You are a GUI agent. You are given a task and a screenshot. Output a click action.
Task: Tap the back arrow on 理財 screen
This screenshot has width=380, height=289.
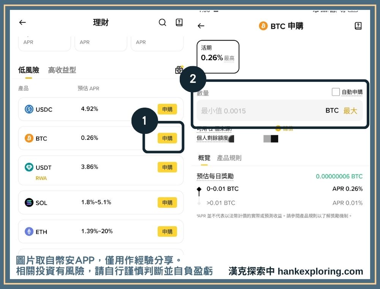(x=22, y=22)
